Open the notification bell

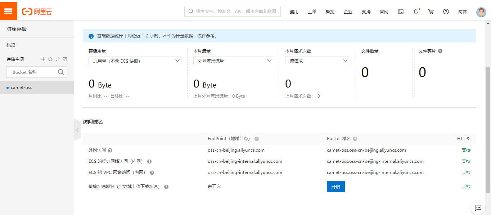tap(416, 12)
